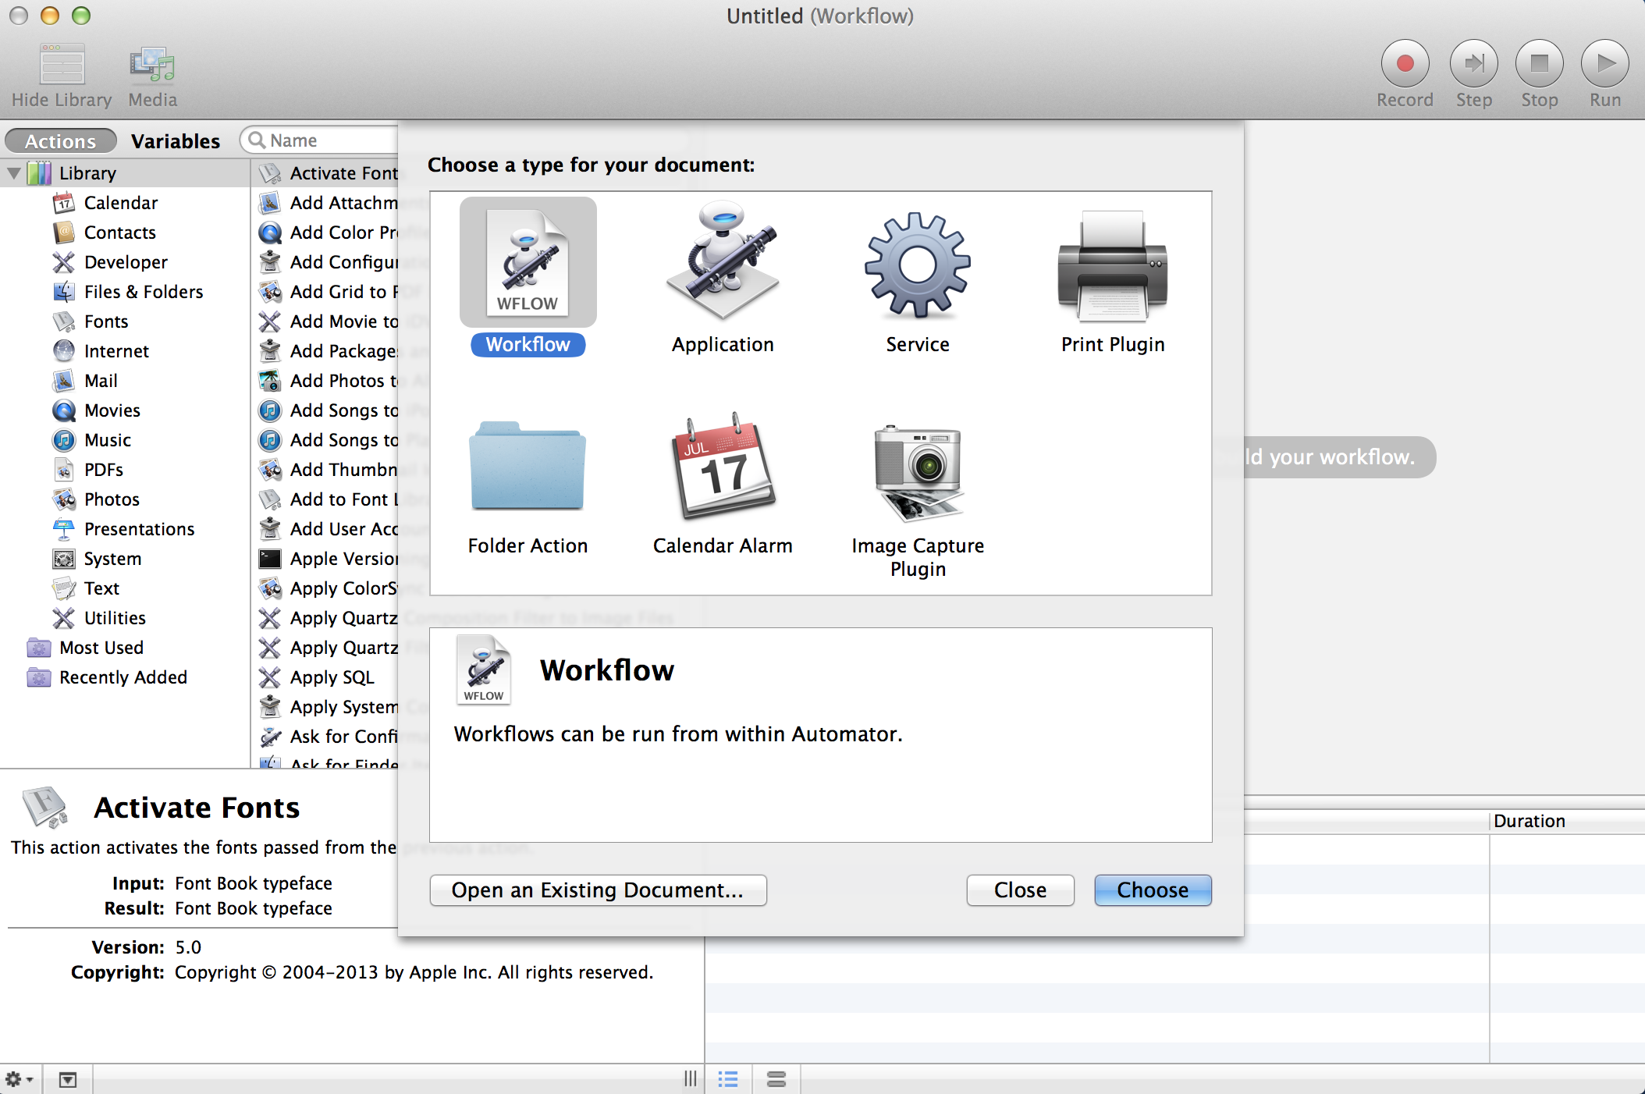Click the Duration column header
1645x1094 pixels.
click(x=1567, y=821)
